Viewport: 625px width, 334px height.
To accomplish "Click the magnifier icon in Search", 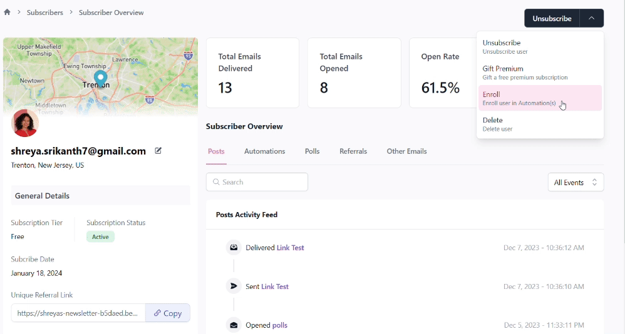I will pos(216,182).
